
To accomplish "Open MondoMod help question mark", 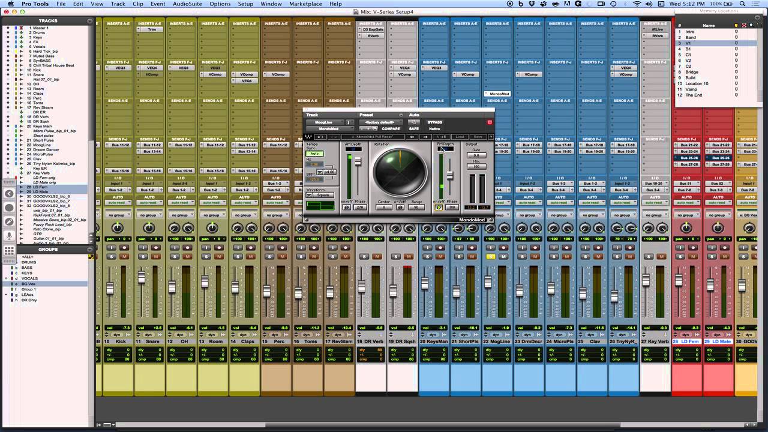I will pyautogui.click(x=490, y=137).
